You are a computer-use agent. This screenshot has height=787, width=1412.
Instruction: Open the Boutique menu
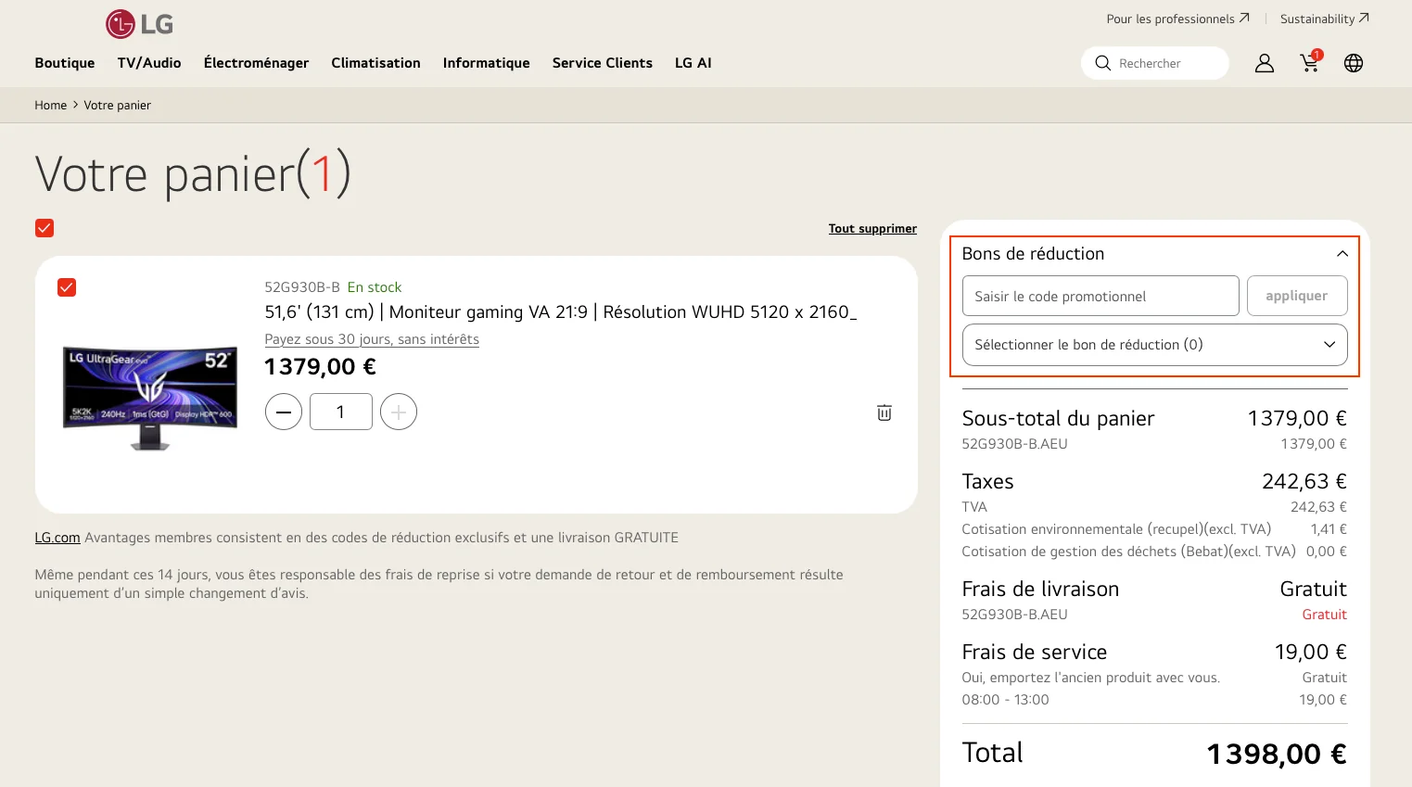click(65, 63)
